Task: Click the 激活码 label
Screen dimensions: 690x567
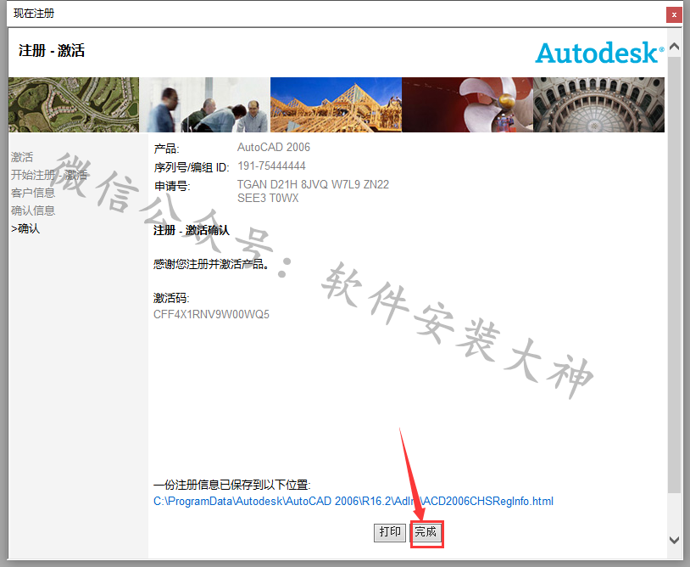Action: [171, 298]
